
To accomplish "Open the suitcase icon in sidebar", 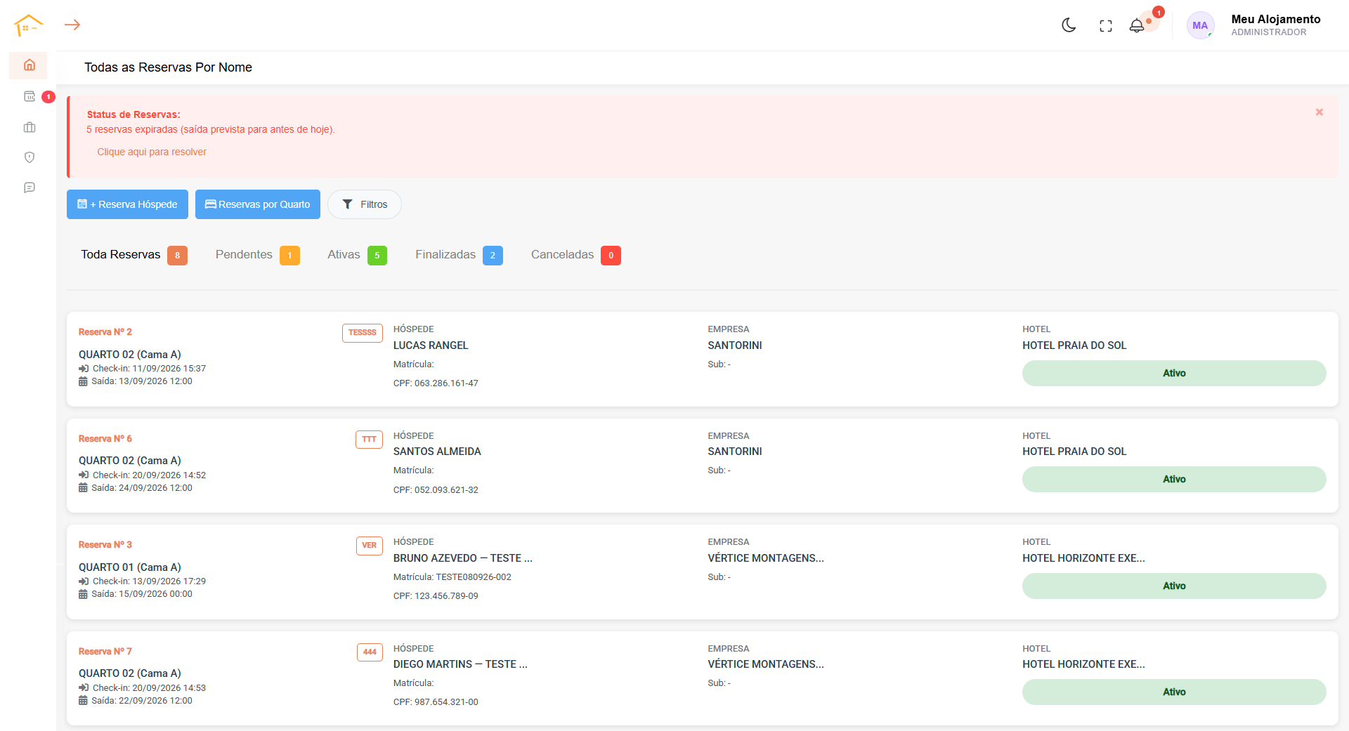I will 30,127.
